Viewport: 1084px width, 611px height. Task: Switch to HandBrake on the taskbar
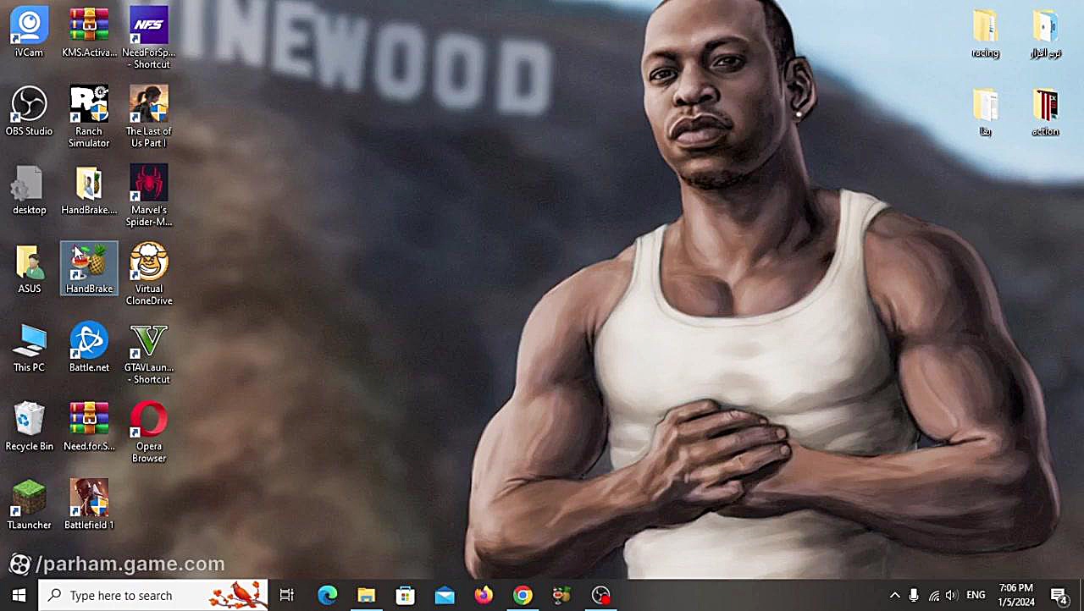click(x=561, y=595)
